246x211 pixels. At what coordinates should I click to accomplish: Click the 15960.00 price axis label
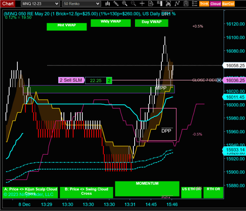point(235,132)
